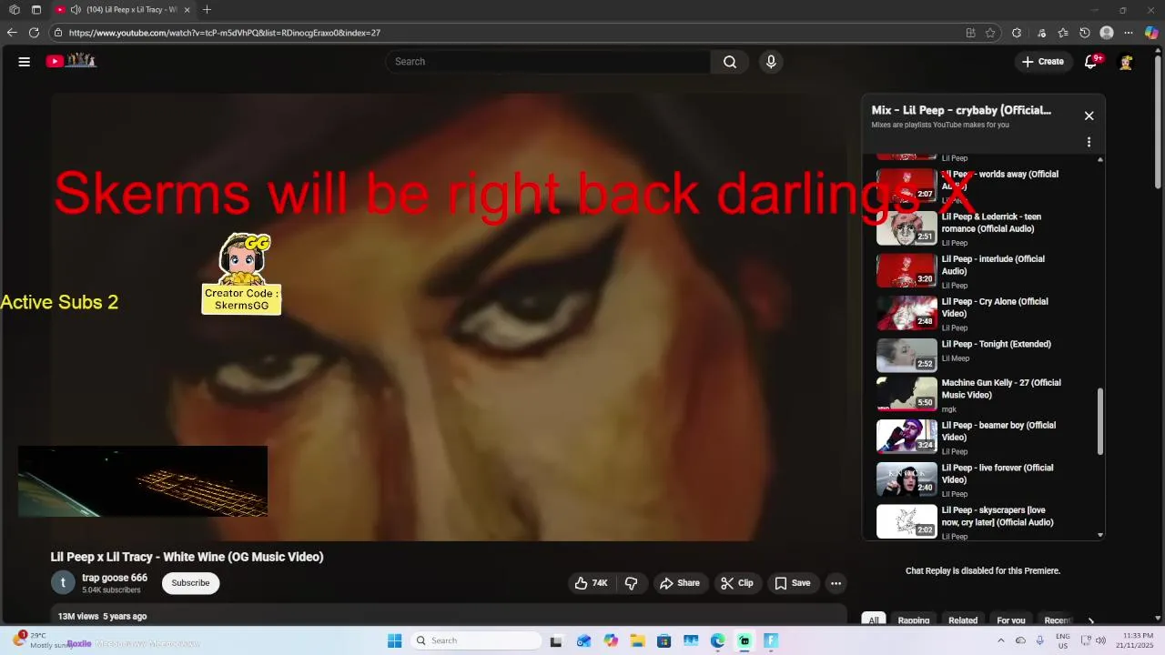Click the address bar URL
This screenshot has width=1165, height=655.
point(225,33)
